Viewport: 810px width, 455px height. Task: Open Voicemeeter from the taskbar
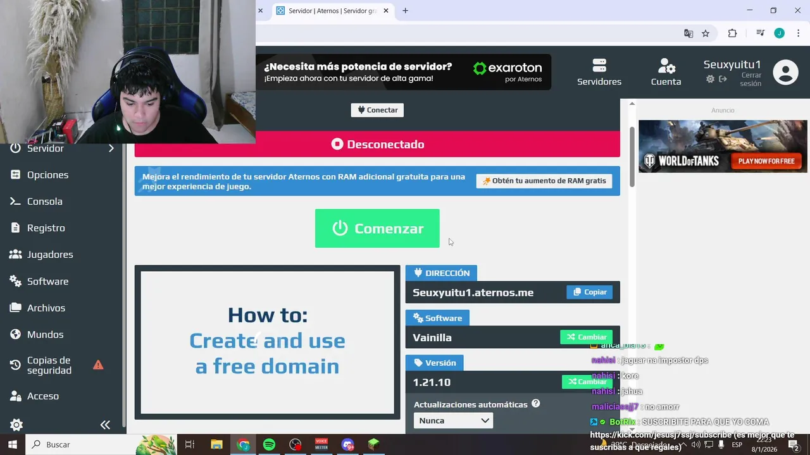pyautogui.click(x=321, y=444)
